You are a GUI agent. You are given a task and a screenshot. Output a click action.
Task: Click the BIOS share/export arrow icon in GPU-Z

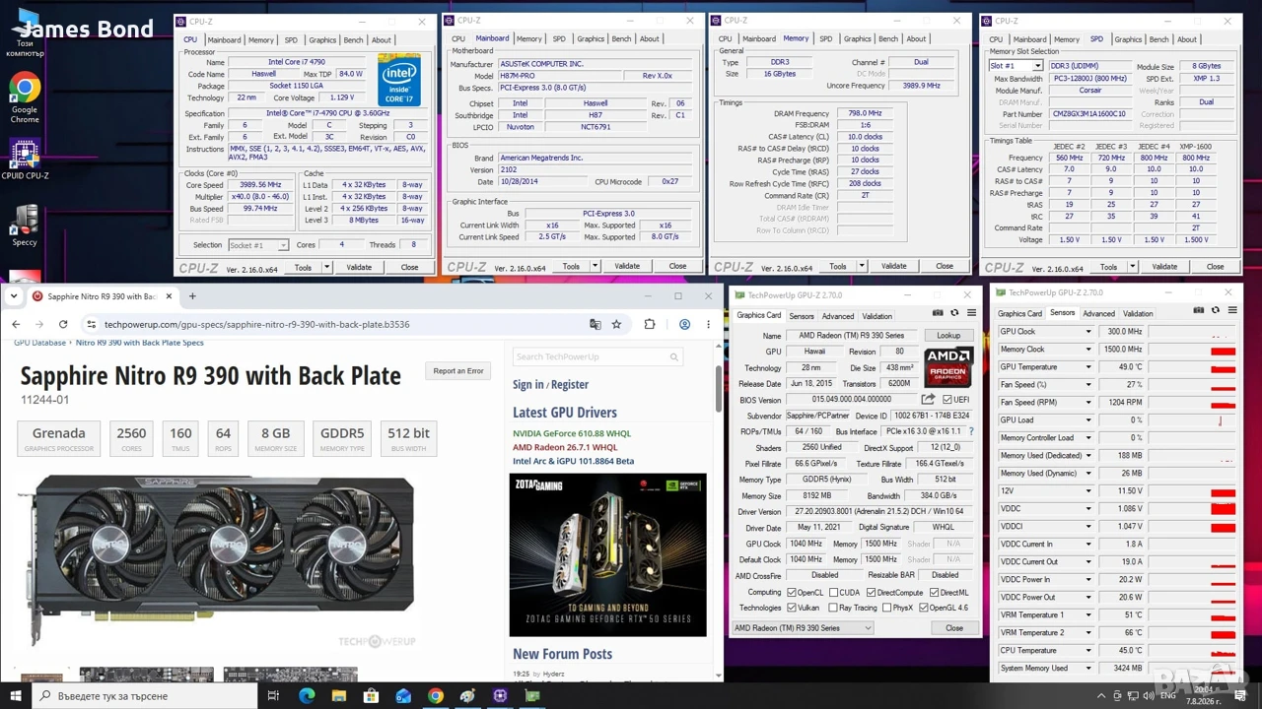(928, 399)
